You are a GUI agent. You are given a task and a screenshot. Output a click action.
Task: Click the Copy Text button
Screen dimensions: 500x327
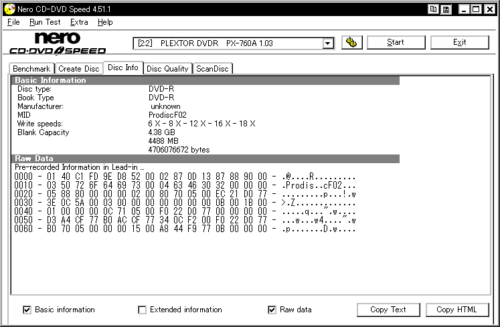[x=388, y=310]
